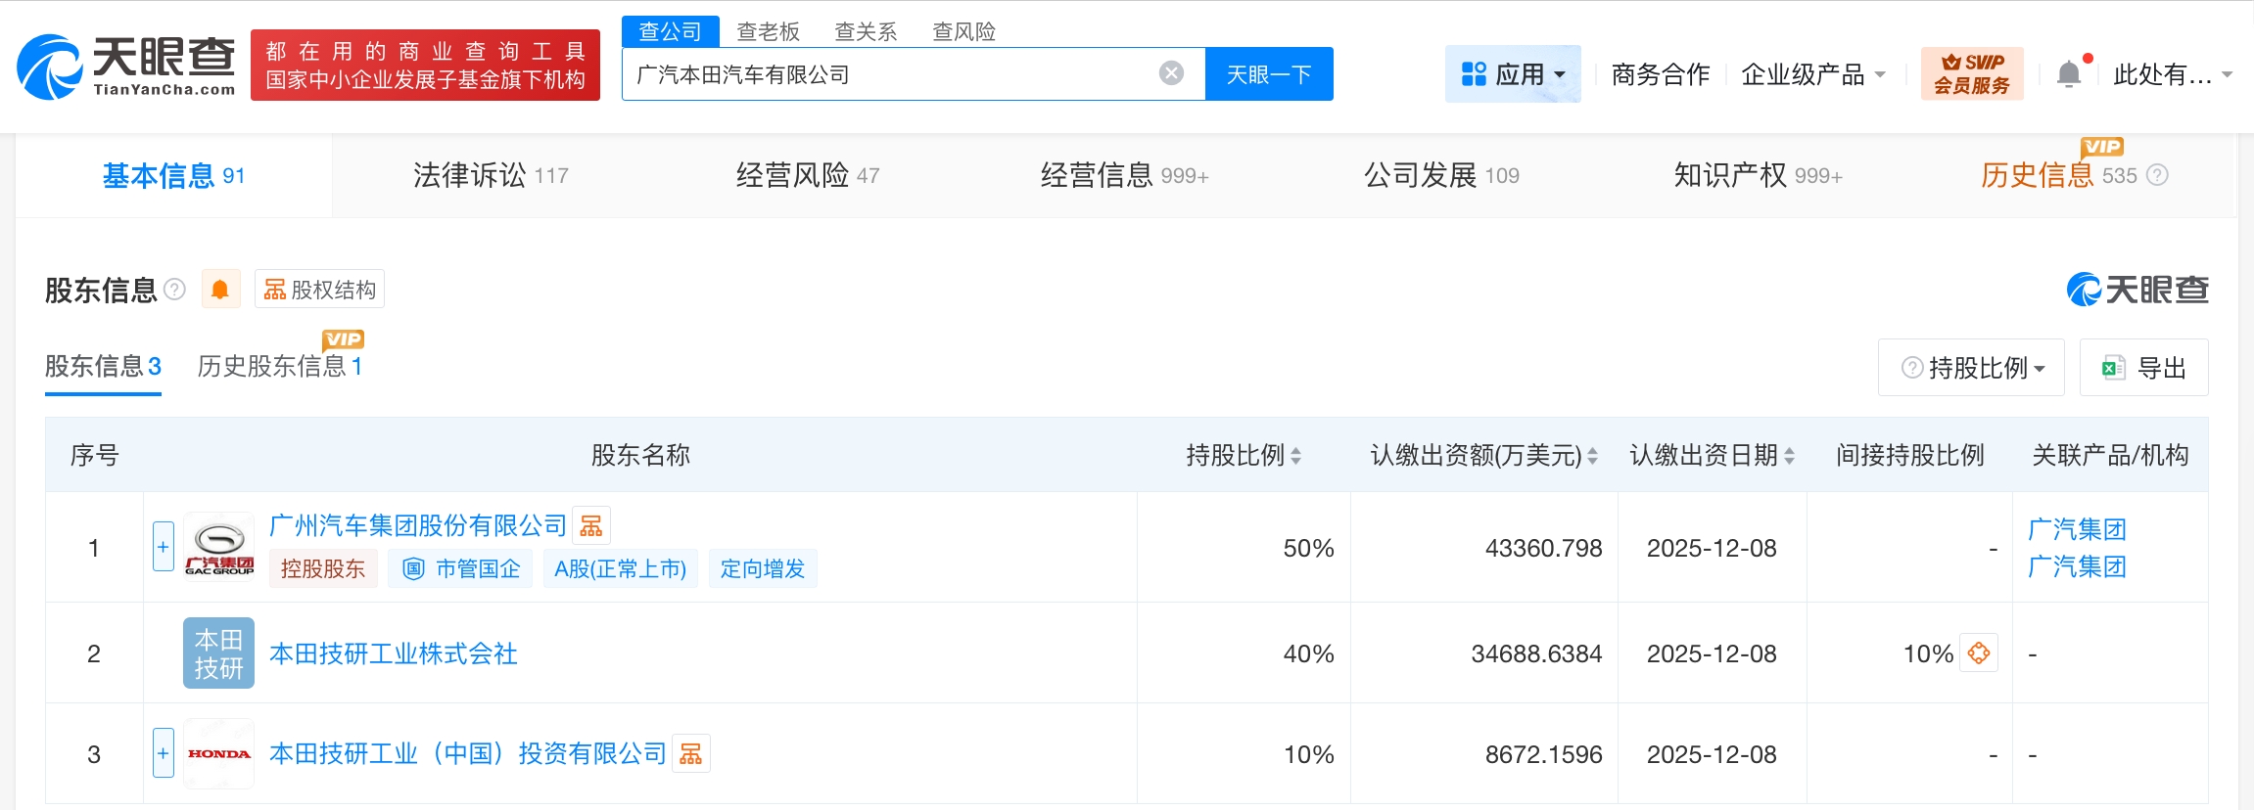Click the TianYanCha logo in header
Screen dimensions: 2254x810
pyautogui.click(x=125, y=67)
